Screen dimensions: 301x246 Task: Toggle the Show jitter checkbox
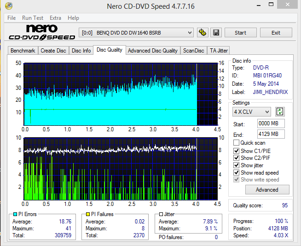(236, 165)
